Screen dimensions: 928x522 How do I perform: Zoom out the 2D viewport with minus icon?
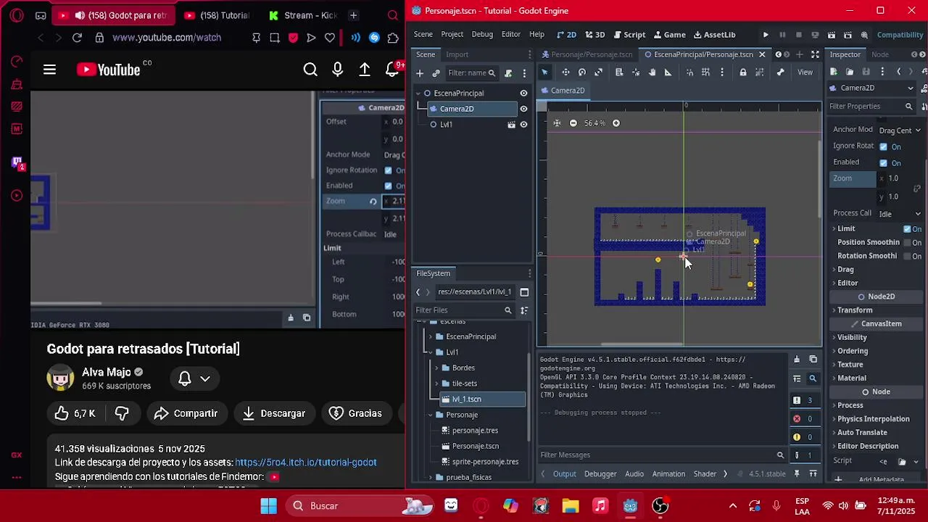[573, 123]
